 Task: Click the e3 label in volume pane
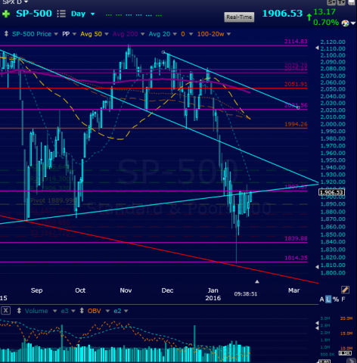pos(64,311)
